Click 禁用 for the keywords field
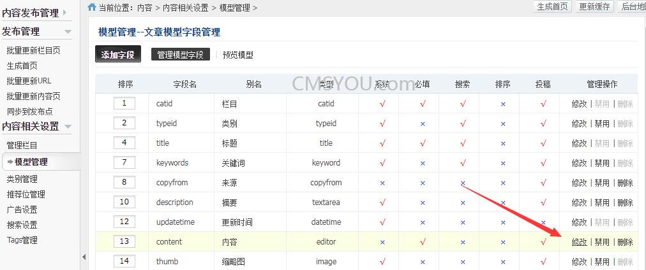646x270 pixels. coord(602,163)
